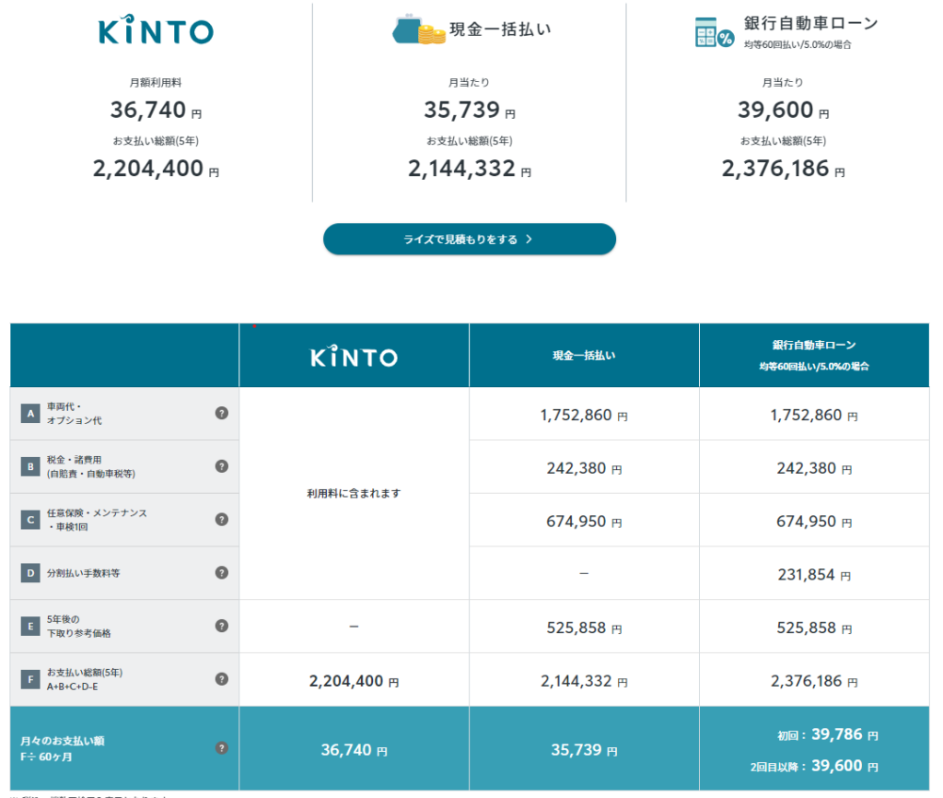Open help icon for お支払い総額(5年) row
Viewport: 943px width, 798px height.
(x=221, y=679)
